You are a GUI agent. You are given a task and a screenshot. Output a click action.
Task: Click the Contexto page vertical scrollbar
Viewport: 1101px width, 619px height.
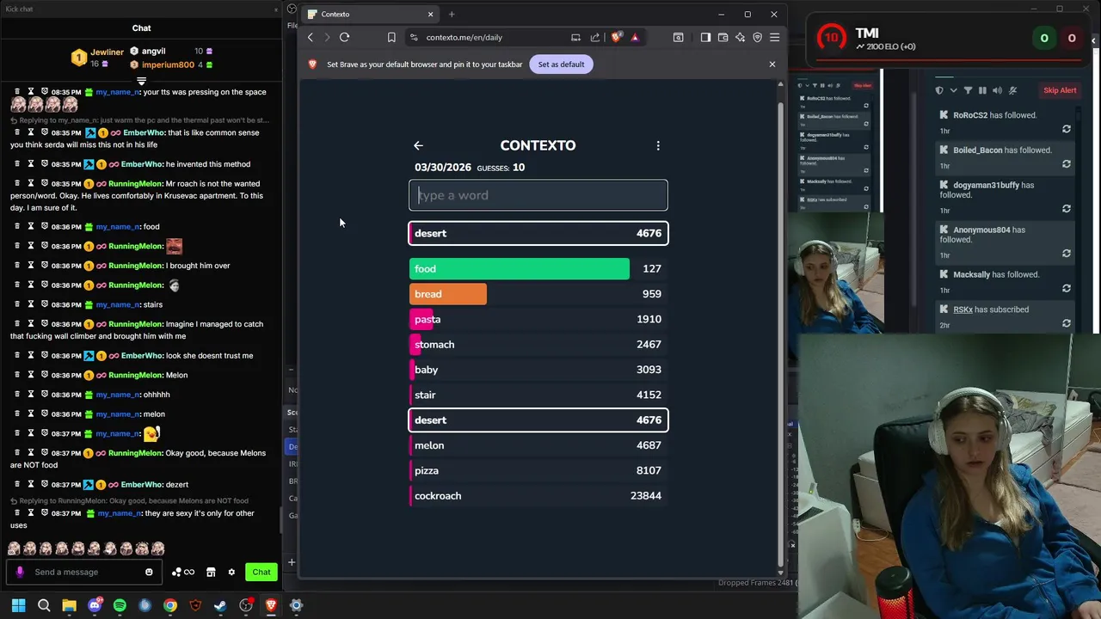click(780, 327)
